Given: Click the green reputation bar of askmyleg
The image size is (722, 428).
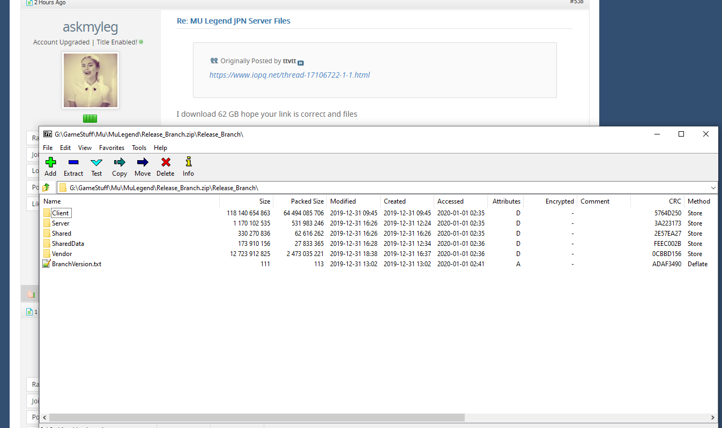Looking at the screenshot, I should pos(90,118).
